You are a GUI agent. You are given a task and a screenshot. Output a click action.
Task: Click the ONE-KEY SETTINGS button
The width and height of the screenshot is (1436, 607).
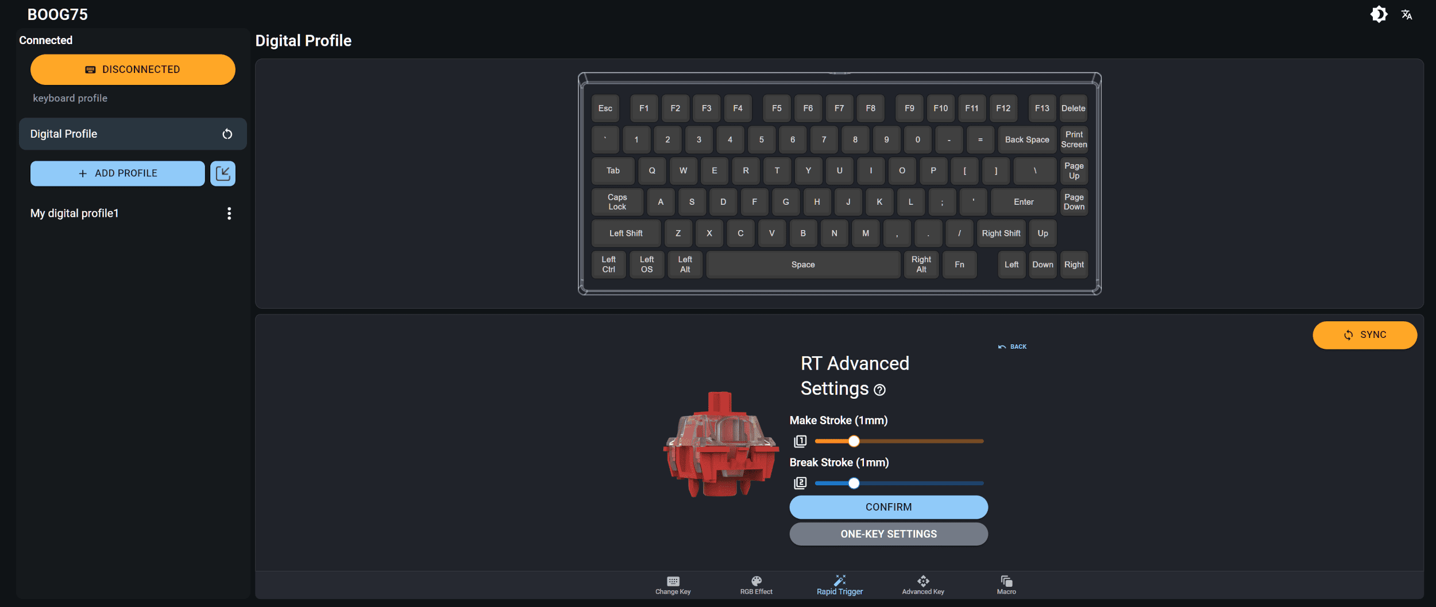889,534
